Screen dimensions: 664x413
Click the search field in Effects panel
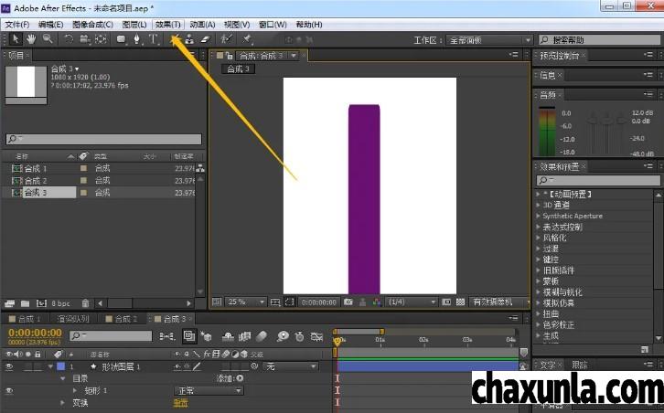[598, 180]
